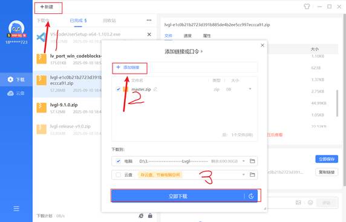Click the lvgl-9.1.0.zip archive icon
Viewport: 346px width, 222px height.
coord(42,108)
